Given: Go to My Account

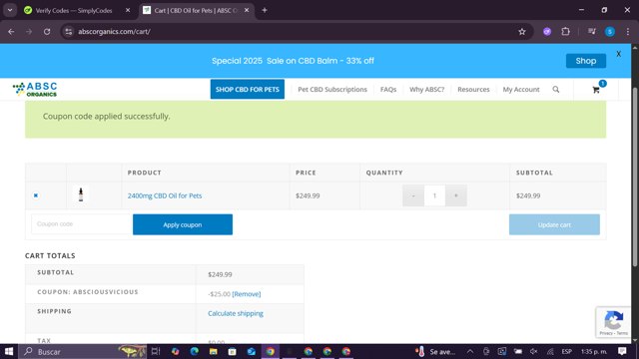Looking at the screenshot, I should (x=521, y=89).
